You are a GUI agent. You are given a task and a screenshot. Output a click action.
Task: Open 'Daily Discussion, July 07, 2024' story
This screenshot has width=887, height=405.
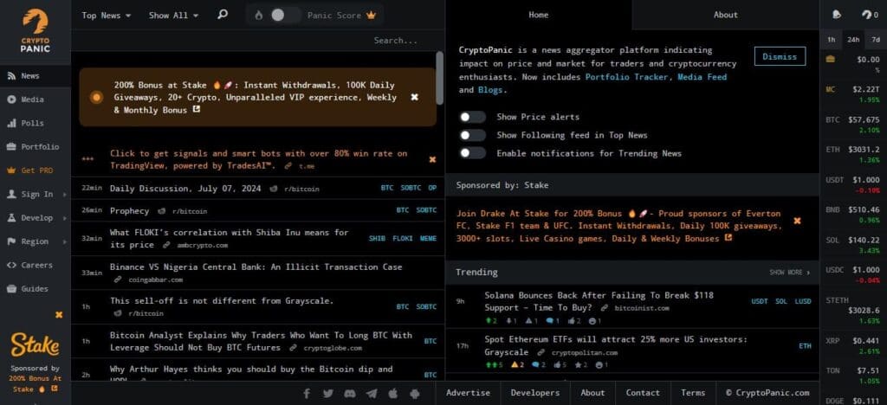[x=185, y=188]
